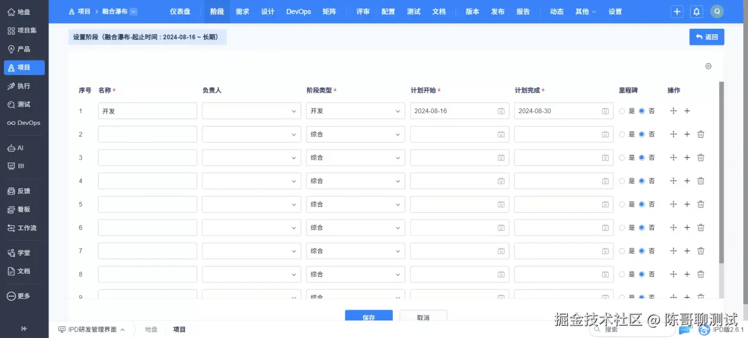Image resolution: width=748 pixels, height=338 pixels.
Task: Set row 5 里程碑 to 是
Action: point(622,204)
